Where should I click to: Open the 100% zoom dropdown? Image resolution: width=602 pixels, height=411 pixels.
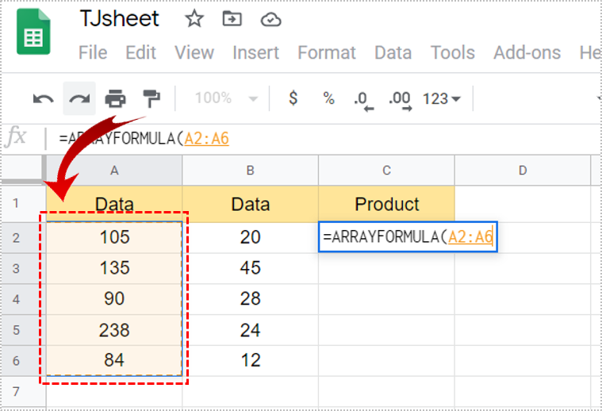[x=227, y=98]
